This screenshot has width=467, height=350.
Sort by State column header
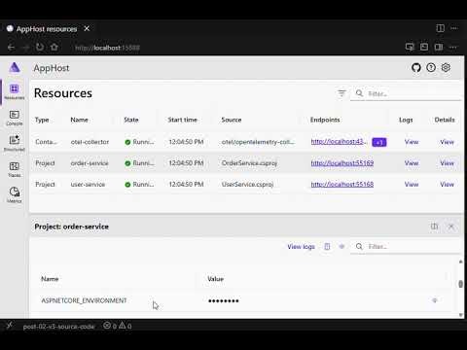131,120
